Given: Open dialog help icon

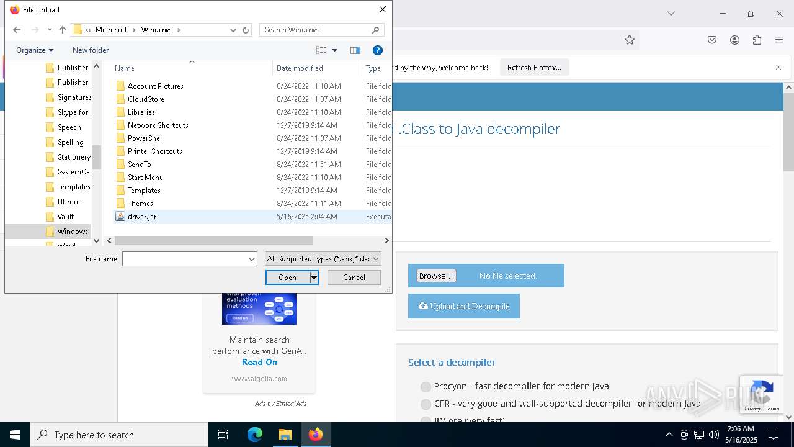Looking at the screenshot, I should pyautogui.click(x=377, y=50).
